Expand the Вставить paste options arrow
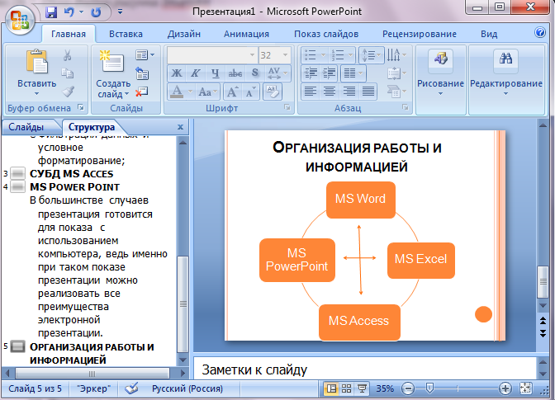555x400 pixels. click(x=37, y=94)
